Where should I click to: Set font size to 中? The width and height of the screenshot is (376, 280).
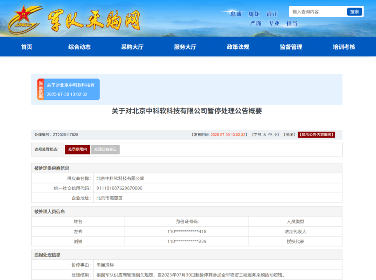(270, 135)
